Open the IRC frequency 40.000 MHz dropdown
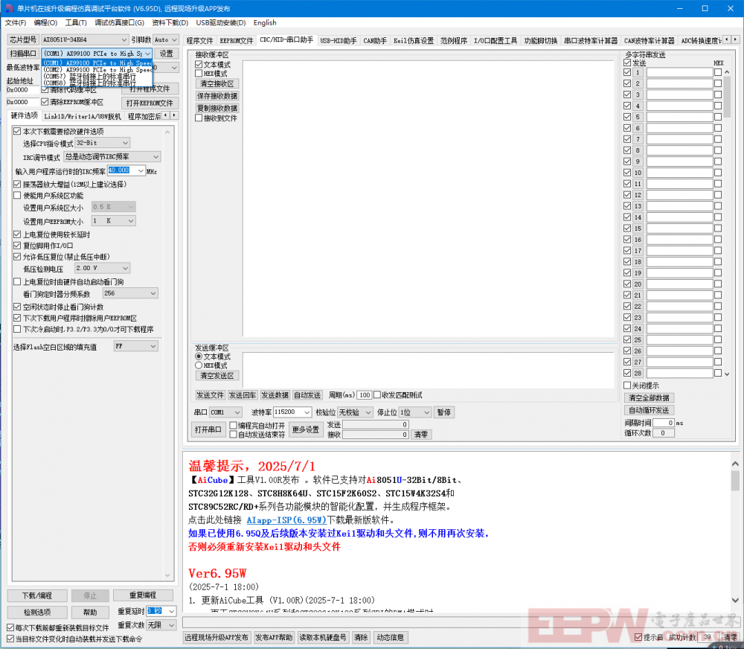 [141, 170]
